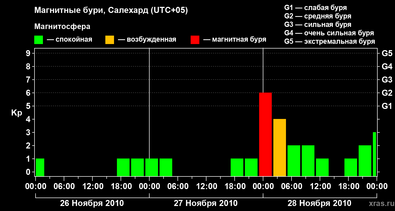395x211 pixels.
Task: Click the '— спокойная' legend label
Action: (x=70, y=40)
